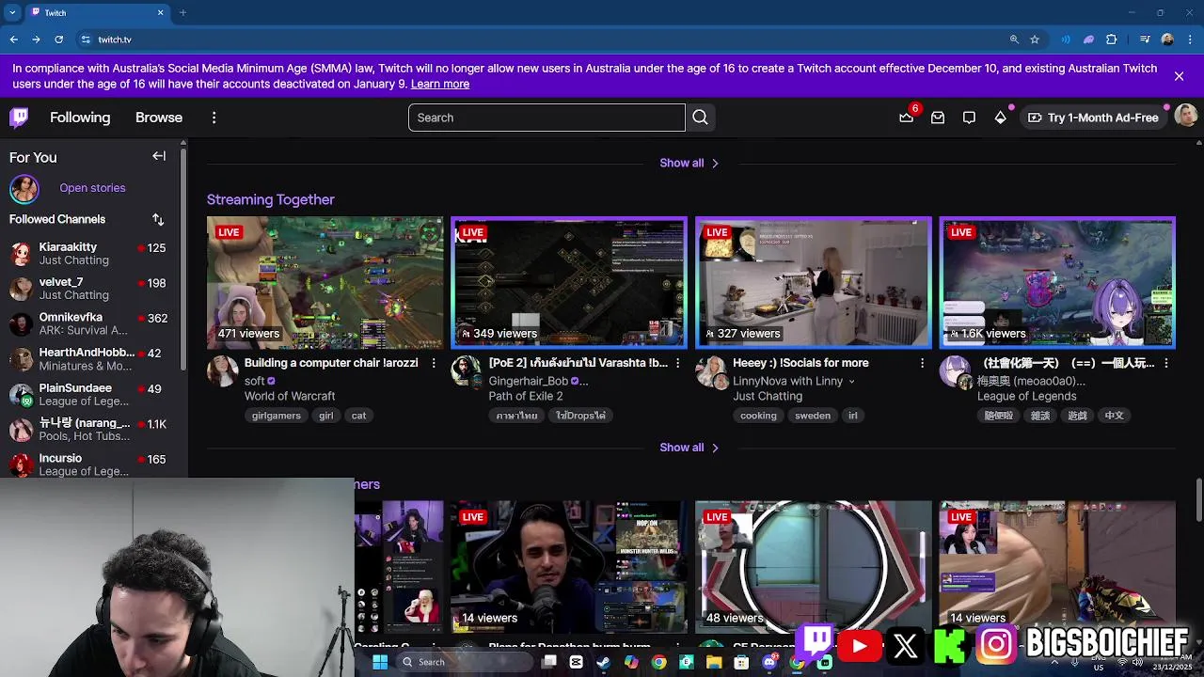
Task: Bookmark page with star icon
Action: [x=1035, y=39]
